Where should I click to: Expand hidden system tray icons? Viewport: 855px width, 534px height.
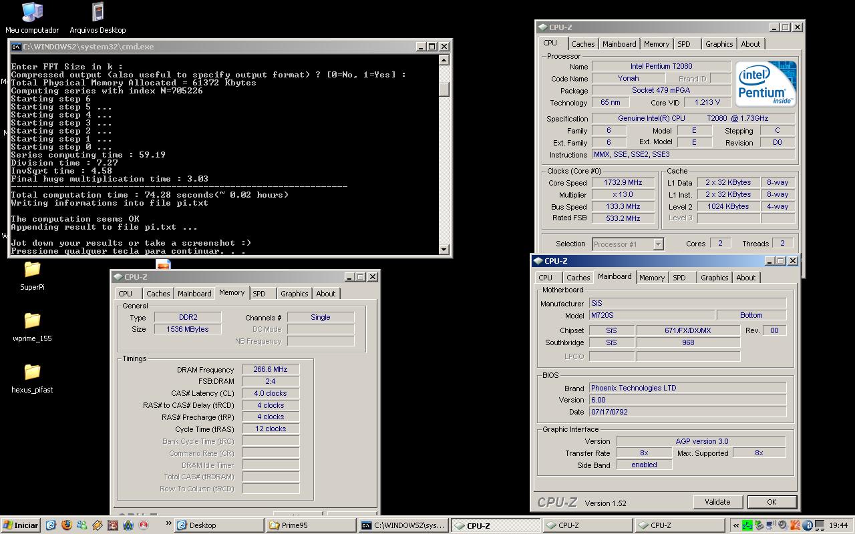point(736,525)
